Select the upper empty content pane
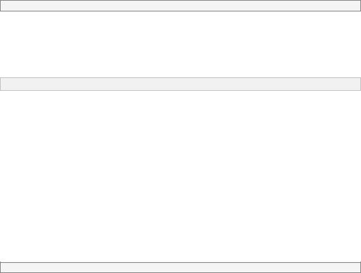Image resolution: width=361 pixels, height=273 pixels. coord(180,44)
